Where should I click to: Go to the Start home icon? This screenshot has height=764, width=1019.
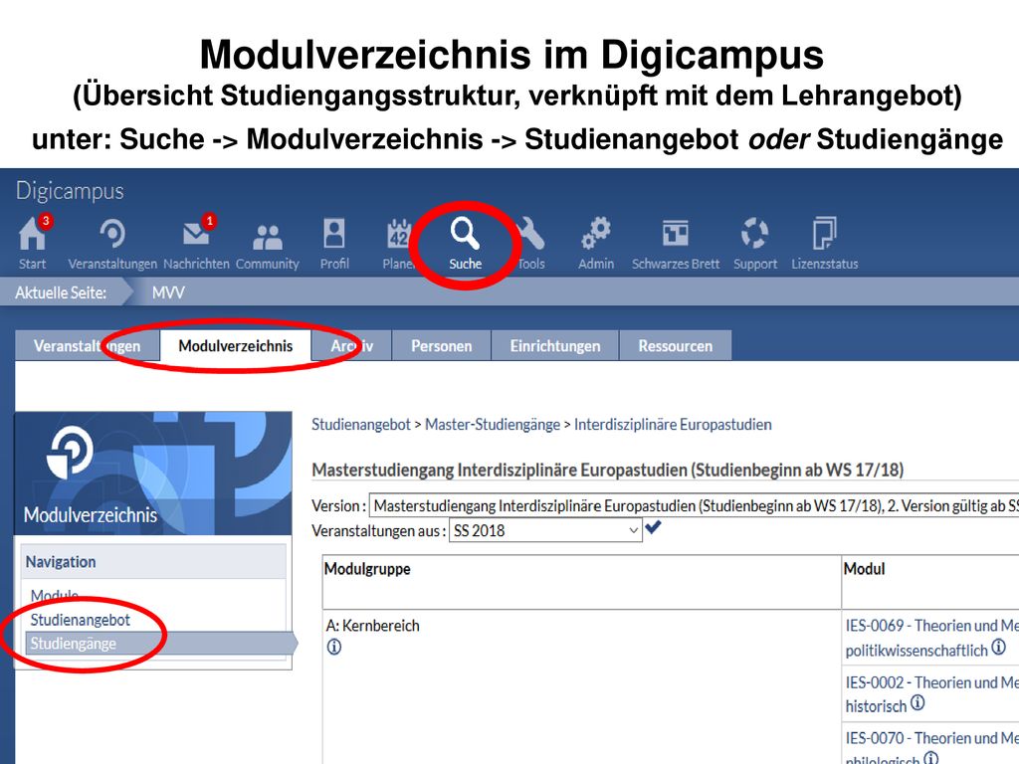[x=33, y=234]
